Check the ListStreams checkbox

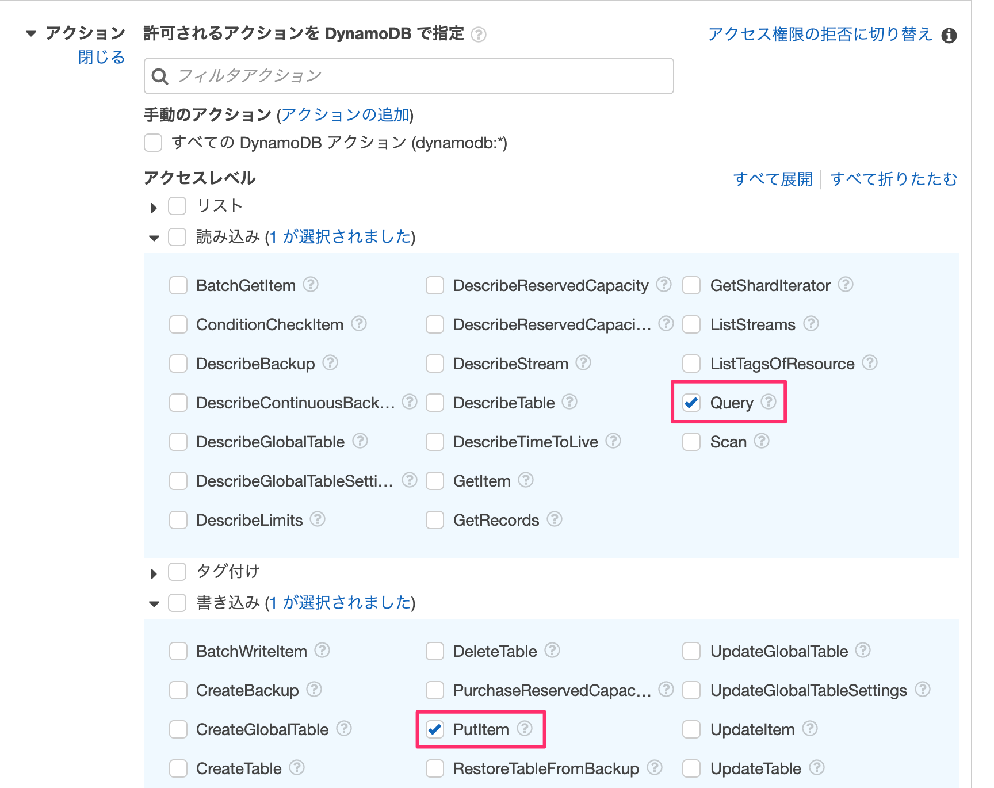691,324
